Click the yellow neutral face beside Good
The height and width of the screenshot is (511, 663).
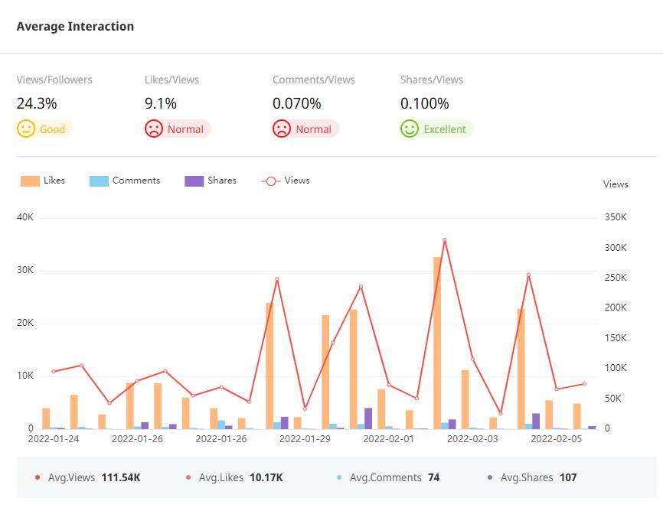point(26,129)
